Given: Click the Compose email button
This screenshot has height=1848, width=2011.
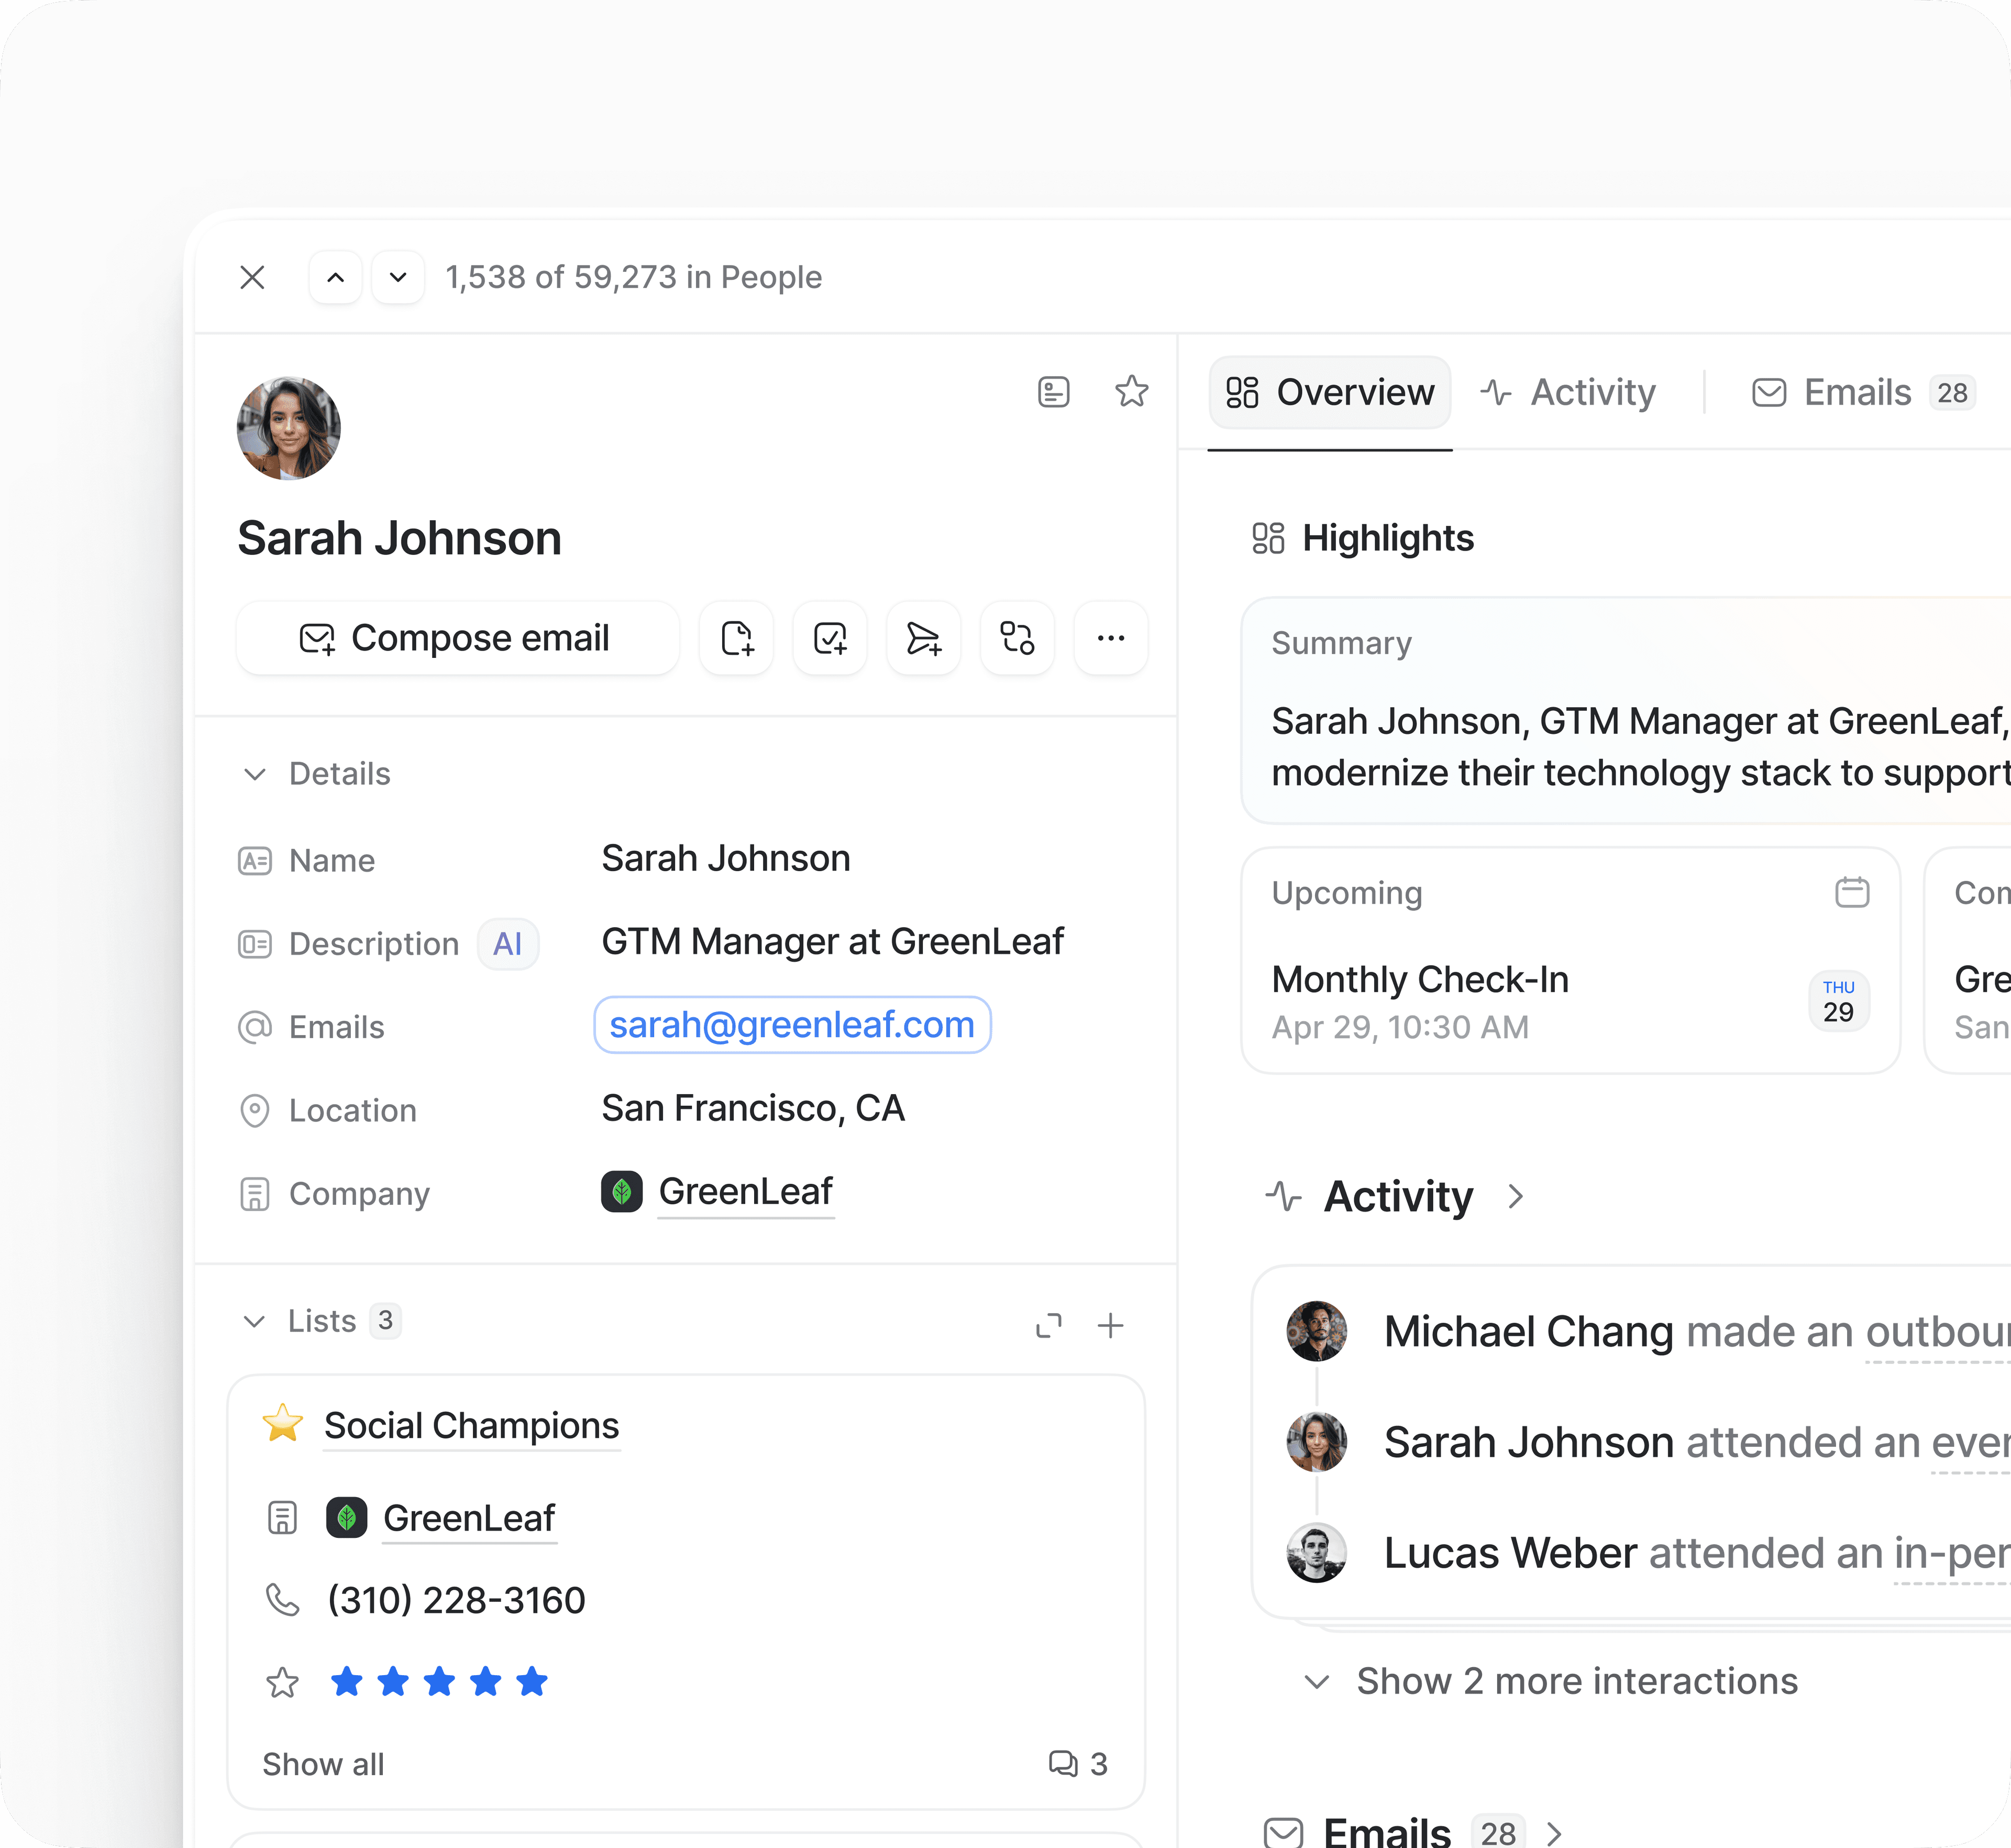Looking at the screenshot, I should (457, 638).
